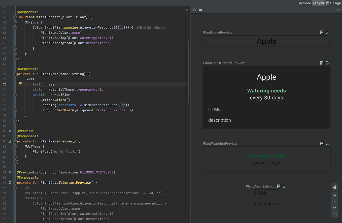Collapse the PlantDetailContent composable
Screen dimensions: 342x223
coord(15,17)
